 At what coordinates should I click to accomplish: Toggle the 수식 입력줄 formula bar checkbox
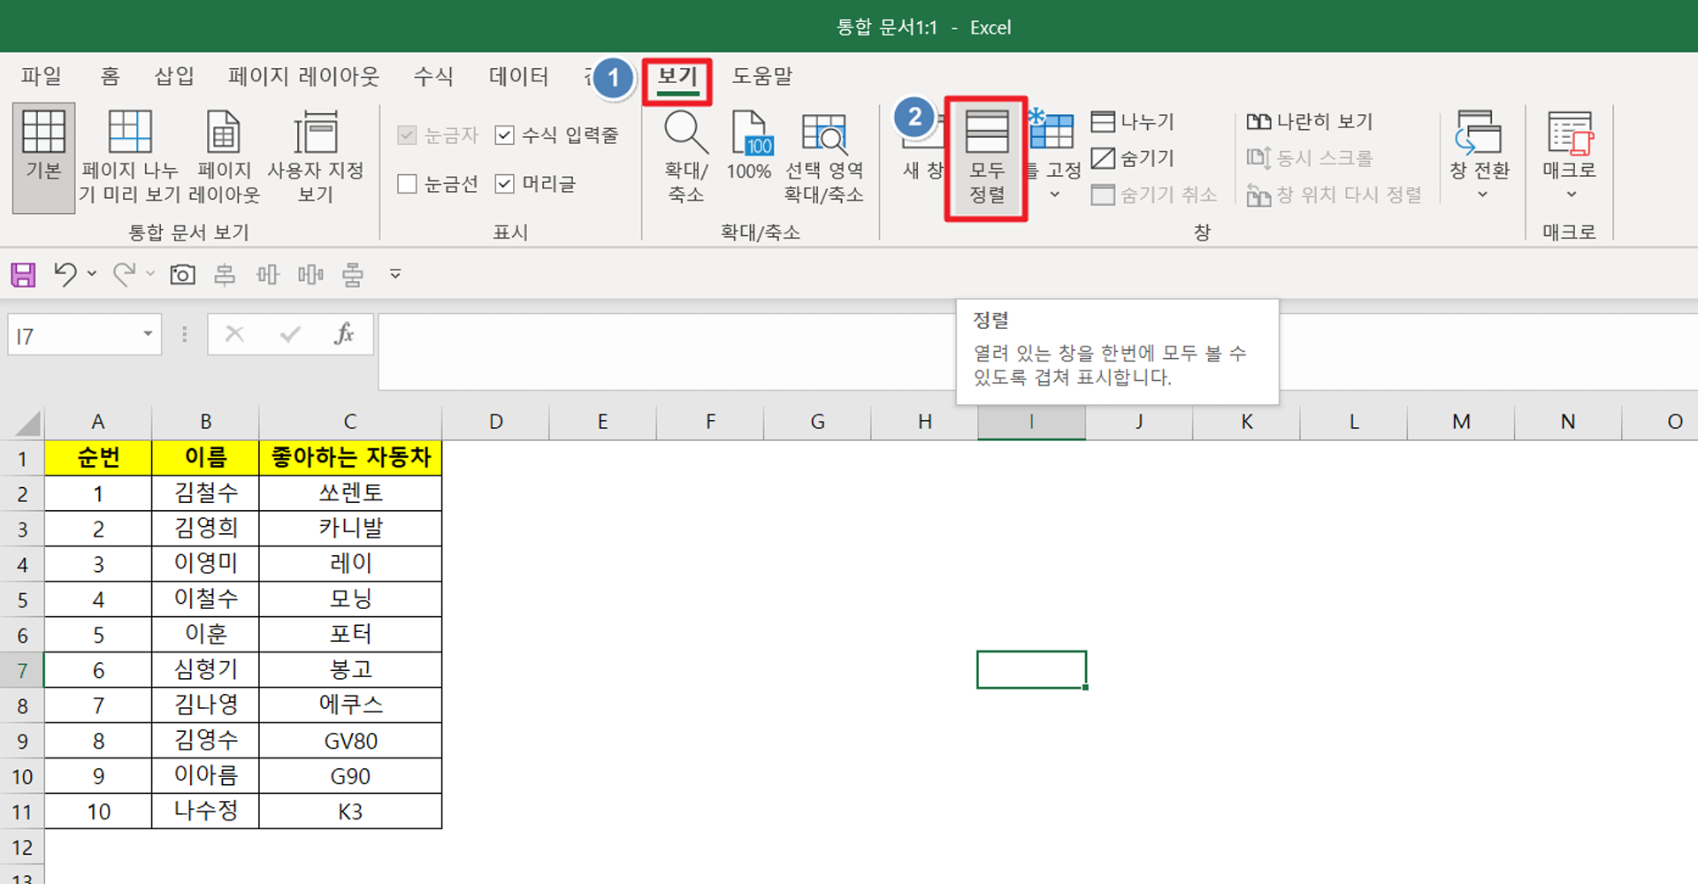[505, 135]
